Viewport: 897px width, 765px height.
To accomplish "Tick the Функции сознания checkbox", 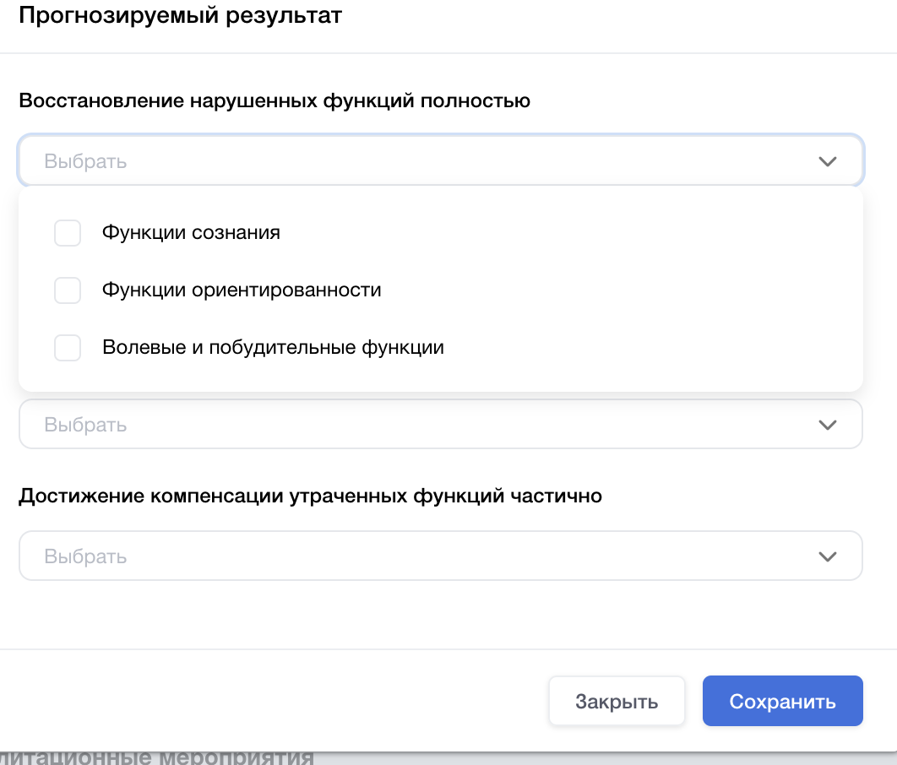I will (x=68, y=233).
